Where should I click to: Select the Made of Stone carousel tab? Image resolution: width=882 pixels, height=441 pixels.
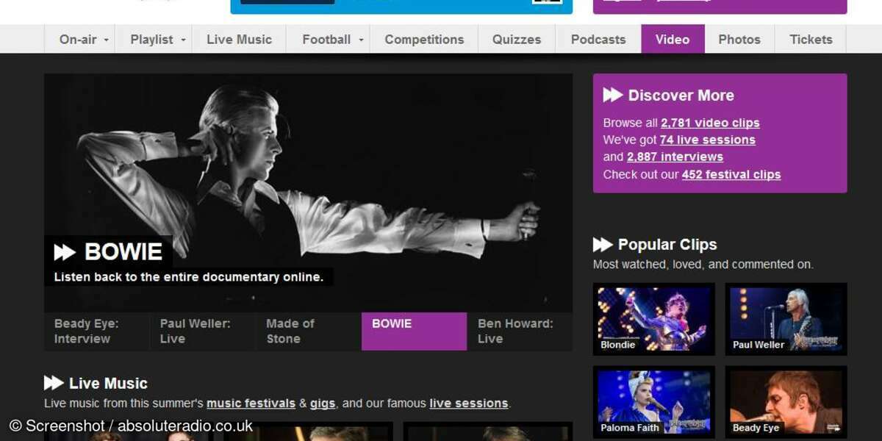pos(308,331)
